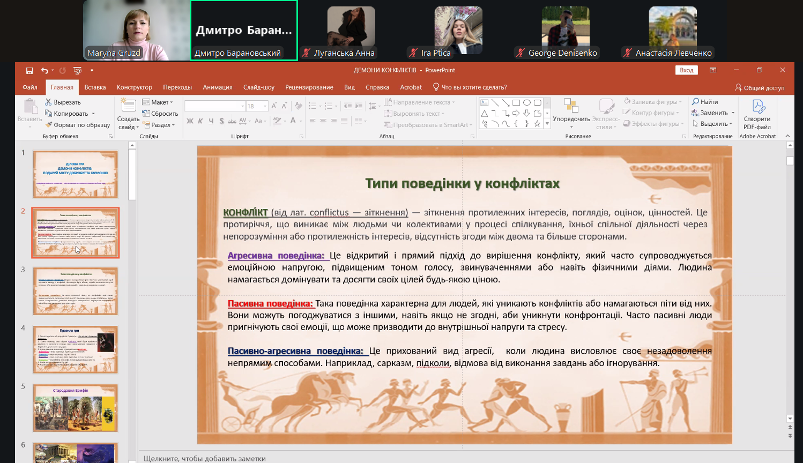
Task: Open the Анимация ribbon tab
Action: click(217, 87)
